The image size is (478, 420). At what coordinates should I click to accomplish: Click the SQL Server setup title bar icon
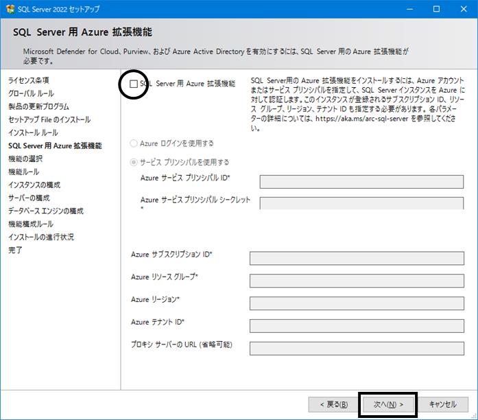[x=10, y=9]
